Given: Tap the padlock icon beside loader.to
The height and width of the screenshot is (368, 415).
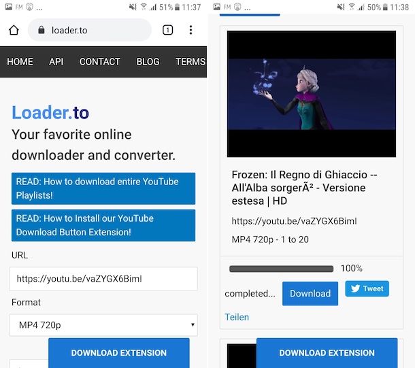Looking at the screenshot, I should [41, 30].
